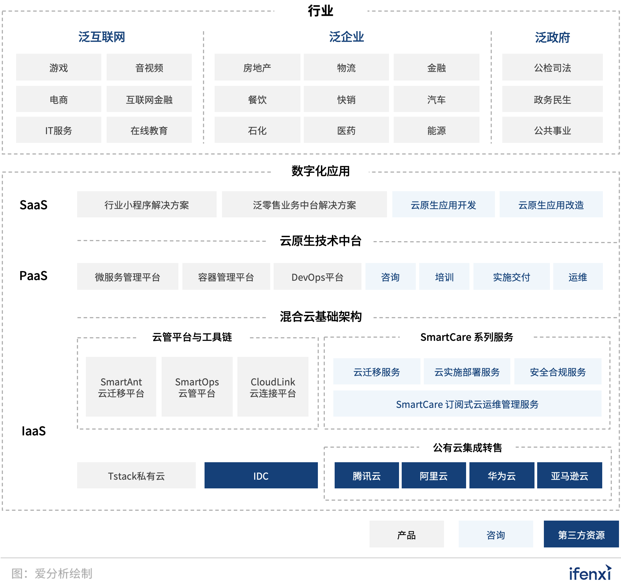Click the 产品 legend swatch
The width and height of the screenshot is (621, 585).
click(406, 534)
